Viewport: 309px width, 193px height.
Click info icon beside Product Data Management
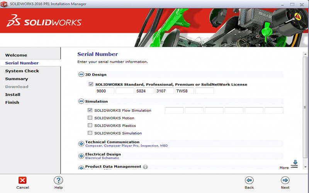145,167
